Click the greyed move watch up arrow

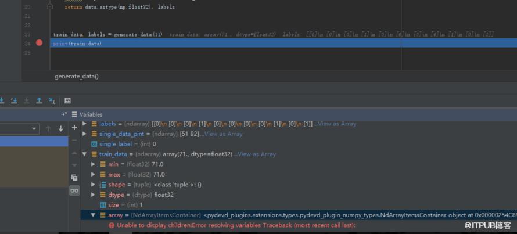[74, 153]
